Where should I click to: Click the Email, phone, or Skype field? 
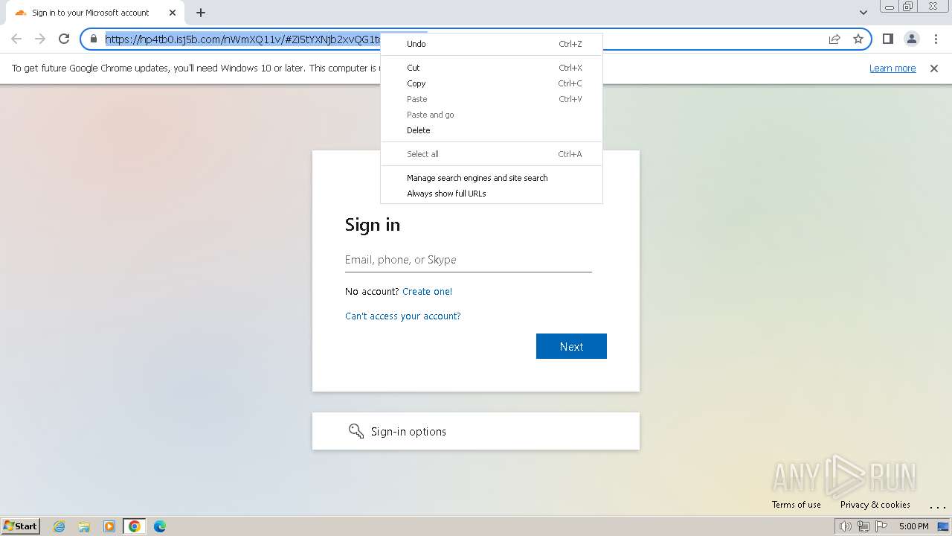point(469,260)
